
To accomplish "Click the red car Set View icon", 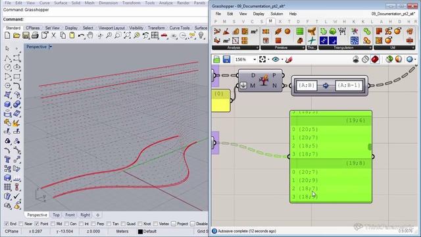I will (164, 36).
